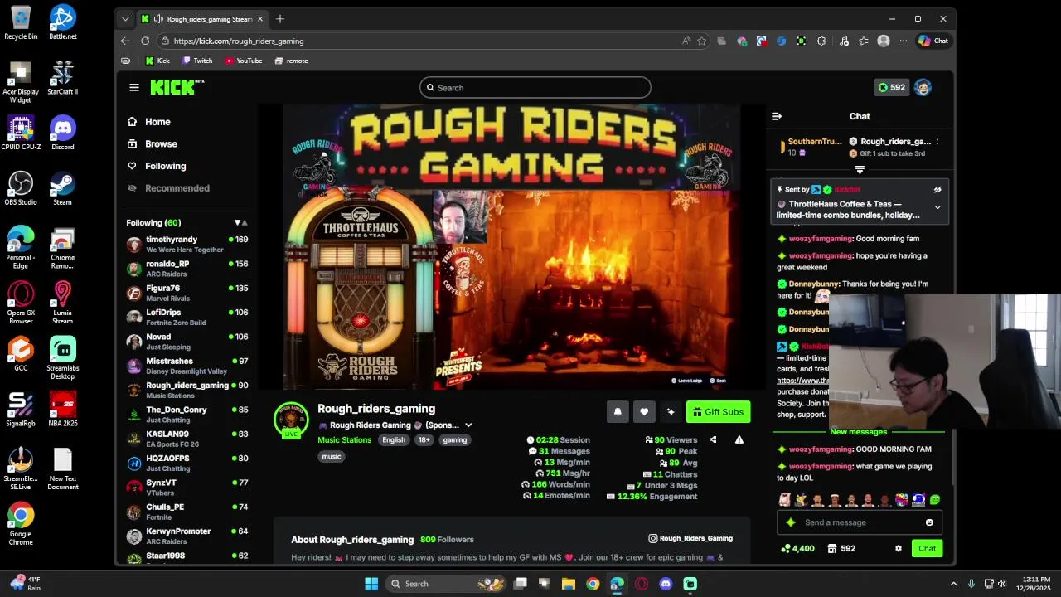Screen dimensions: 1061x597
Task: Click the report warning triangle icon
Action: coord(739,440)
